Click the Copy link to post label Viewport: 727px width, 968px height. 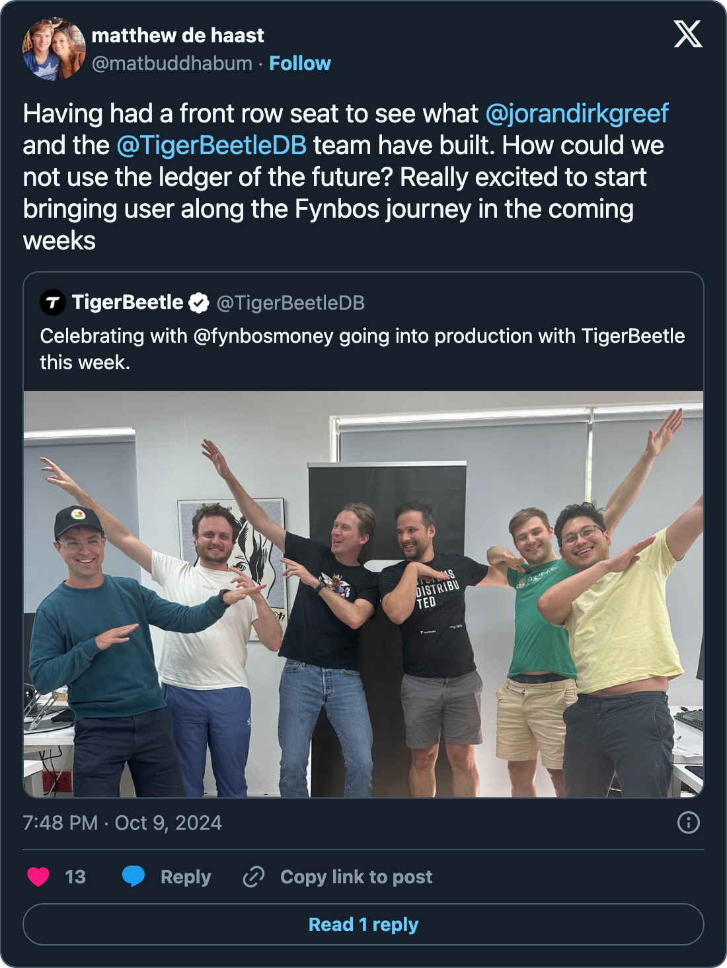click(x=356, y=877)
